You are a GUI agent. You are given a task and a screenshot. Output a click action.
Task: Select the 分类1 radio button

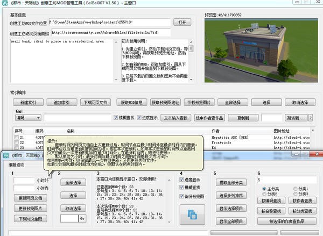[295, 189]
